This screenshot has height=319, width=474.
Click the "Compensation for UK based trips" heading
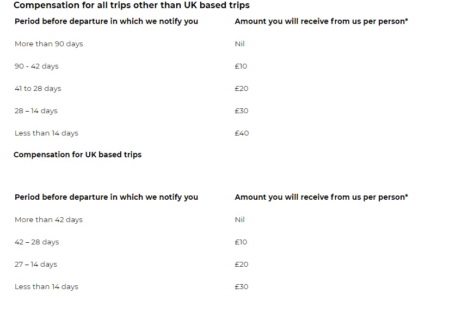[77, 155]
